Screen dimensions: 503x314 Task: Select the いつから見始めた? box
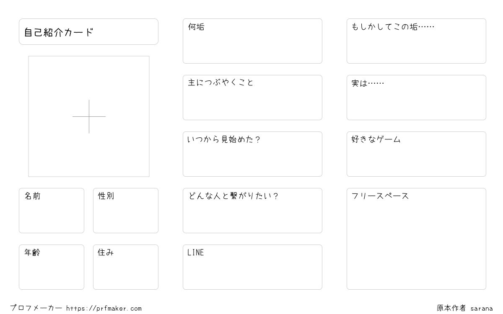click(252, 154)
